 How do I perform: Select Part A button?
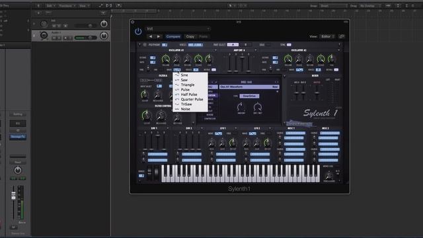point(233,45)
